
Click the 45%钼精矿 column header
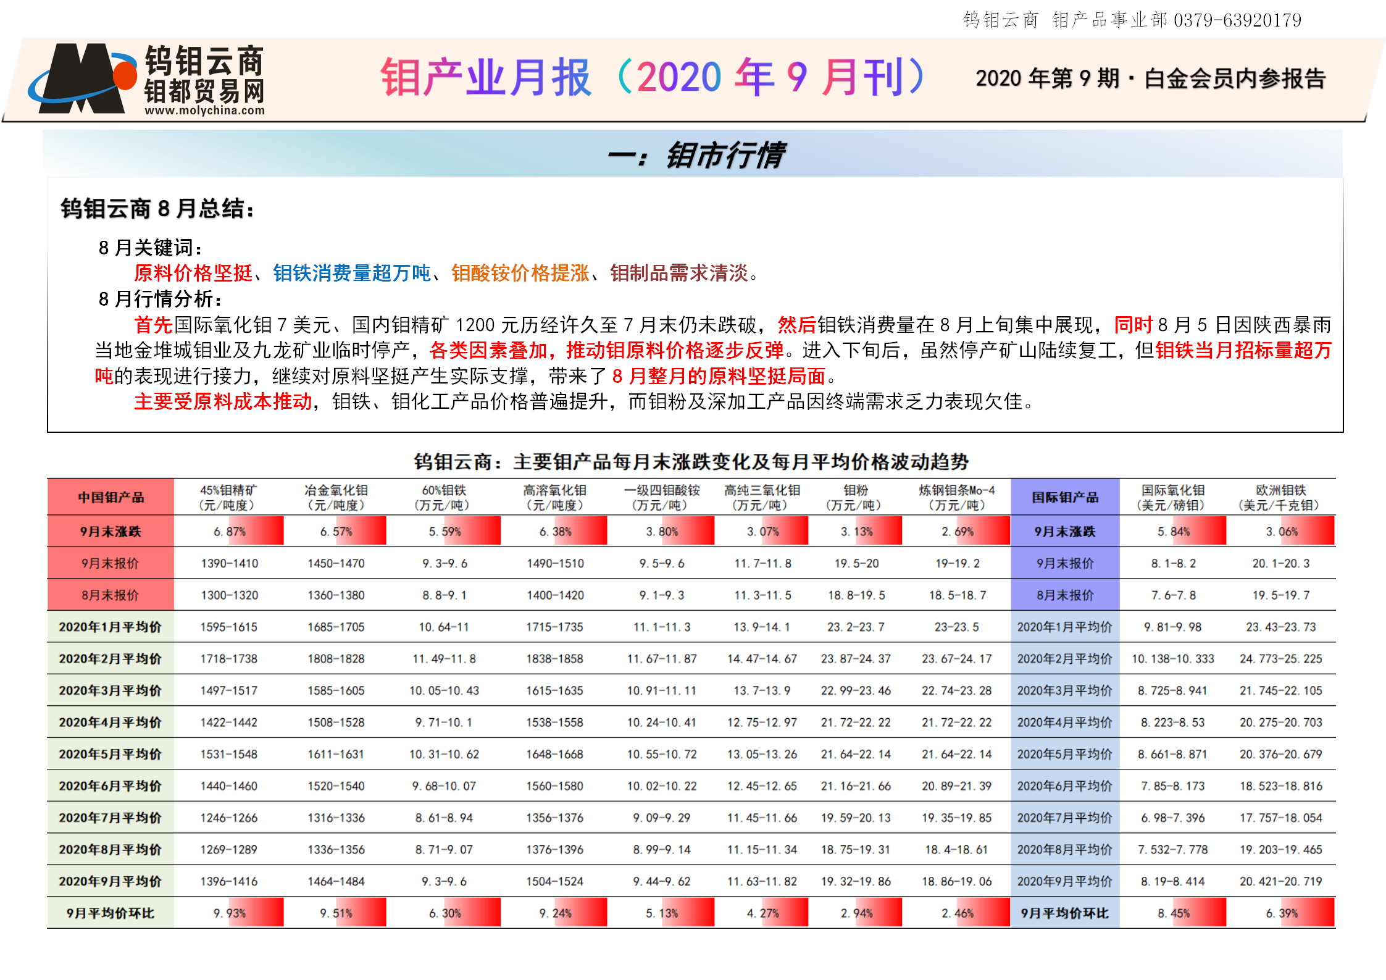coord(228,498)
